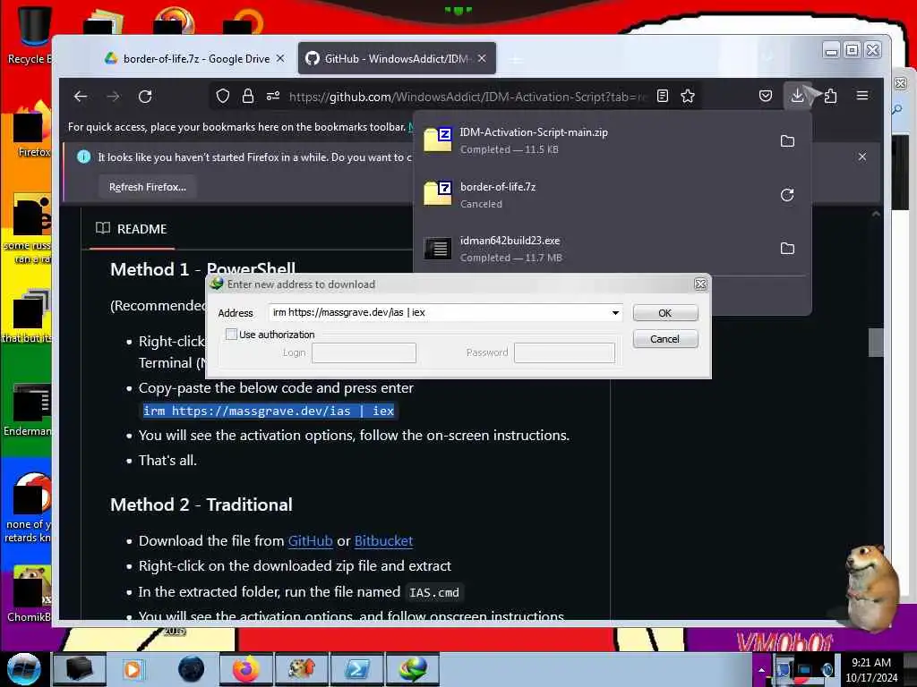This screenshot has width=917, height=687.
Task: Open Internet Download Manager taskbar icon
Action: 413,669
